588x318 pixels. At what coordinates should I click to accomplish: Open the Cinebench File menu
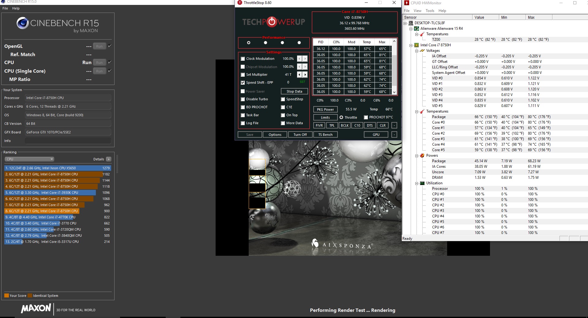[5, 8]
